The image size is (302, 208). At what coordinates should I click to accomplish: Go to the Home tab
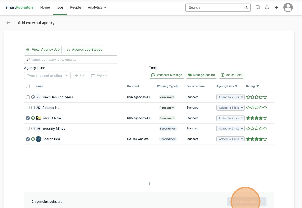click(x=45, y=8)
